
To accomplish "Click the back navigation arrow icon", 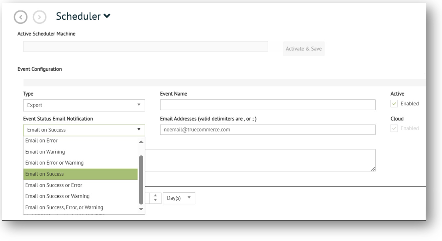I will 20,17.
